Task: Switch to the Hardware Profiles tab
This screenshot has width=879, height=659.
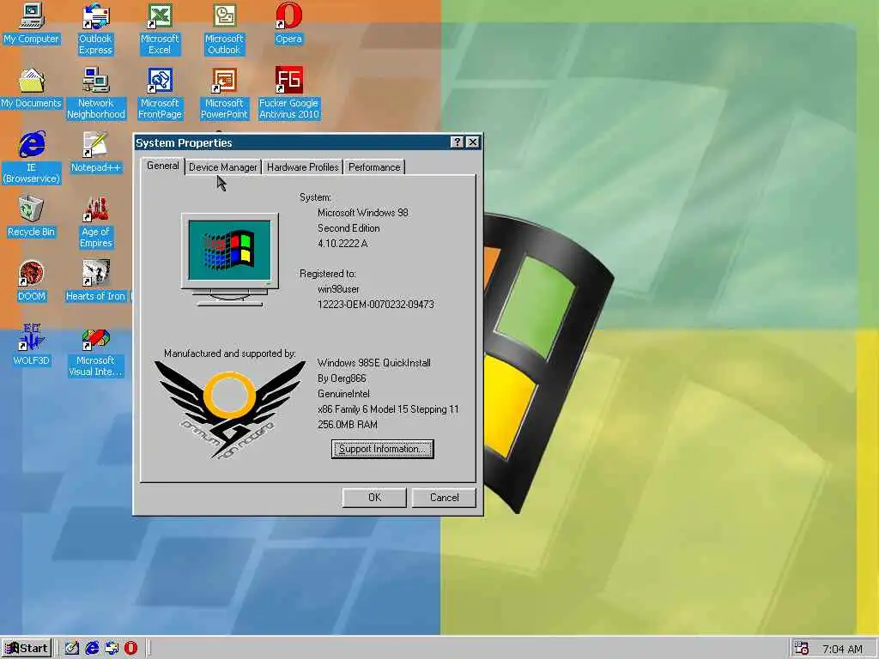Action: tap(303, 167)
